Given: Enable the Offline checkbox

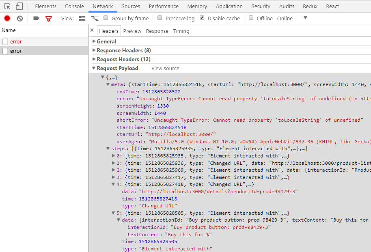Looking at the screenshot, I should coord(251,18).
